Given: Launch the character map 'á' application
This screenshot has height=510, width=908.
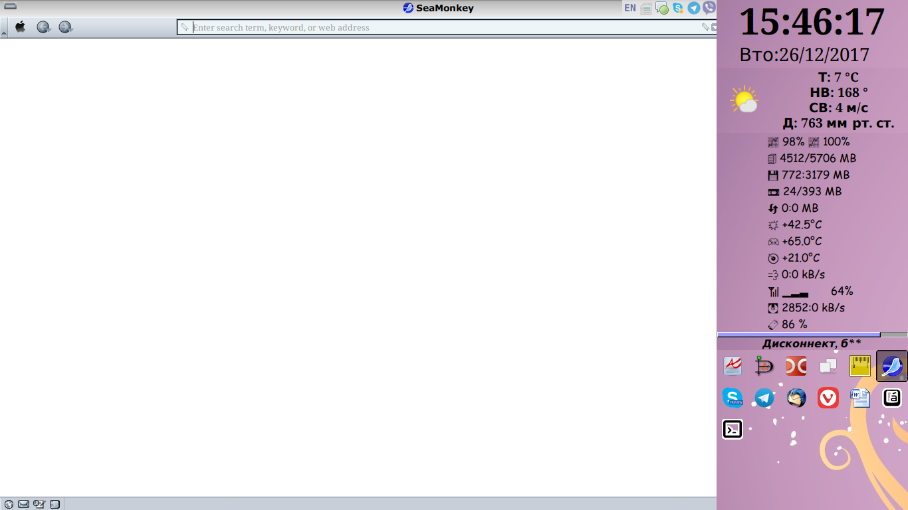Looking at the screenshot, I should 892,398.
